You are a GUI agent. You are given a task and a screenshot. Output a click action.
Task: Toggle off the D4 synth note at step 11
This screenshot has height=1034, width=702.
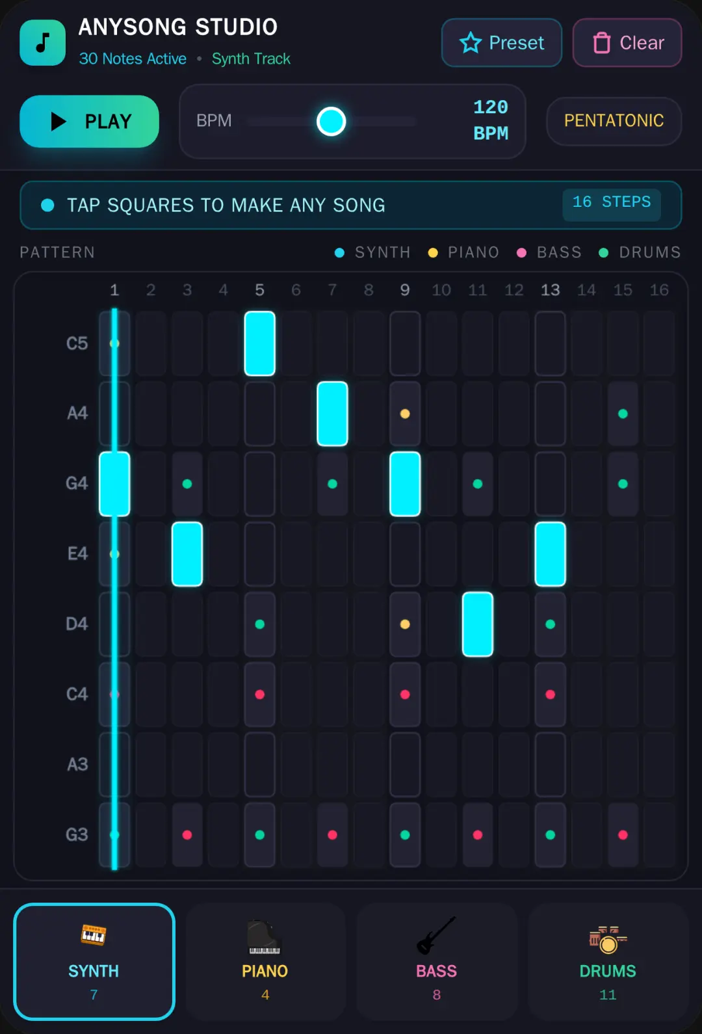click(478, 624)
